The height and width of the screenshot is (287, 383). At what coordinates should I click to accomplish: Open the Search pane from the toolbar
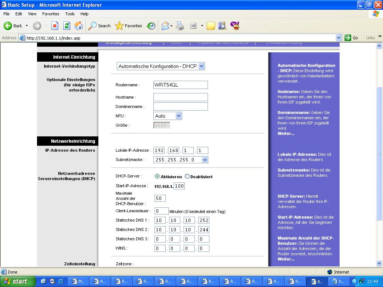click(99, 26)
